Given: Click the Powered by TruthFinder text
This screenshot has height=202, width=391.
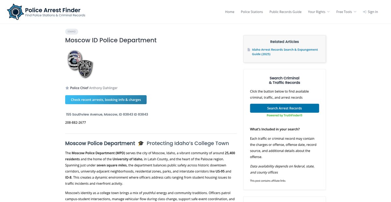Looking at the screenshot, I should tap(284, 115).
